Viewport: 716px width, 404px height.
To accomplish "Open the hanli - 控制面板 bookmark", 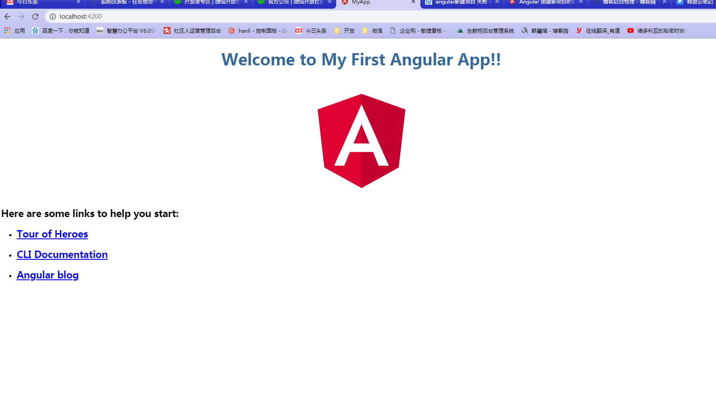I will tap(258, 31).
